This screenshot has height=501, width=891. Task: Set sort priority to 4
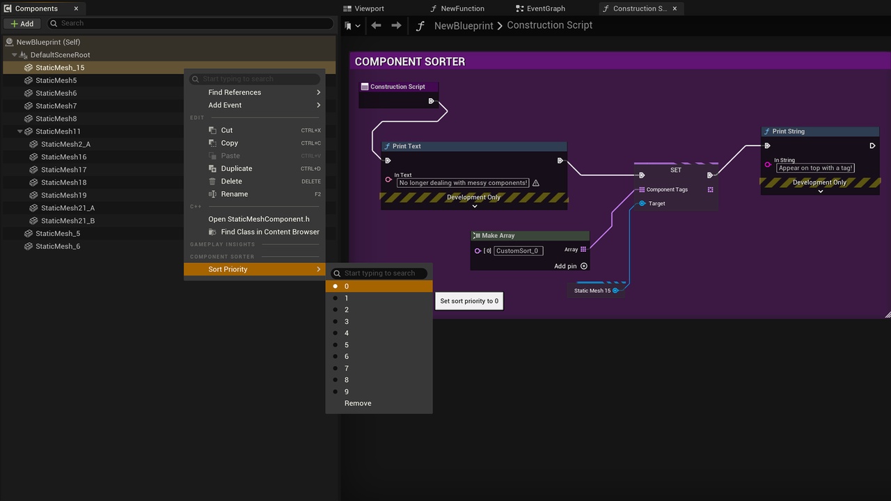(x=379, y=333)
